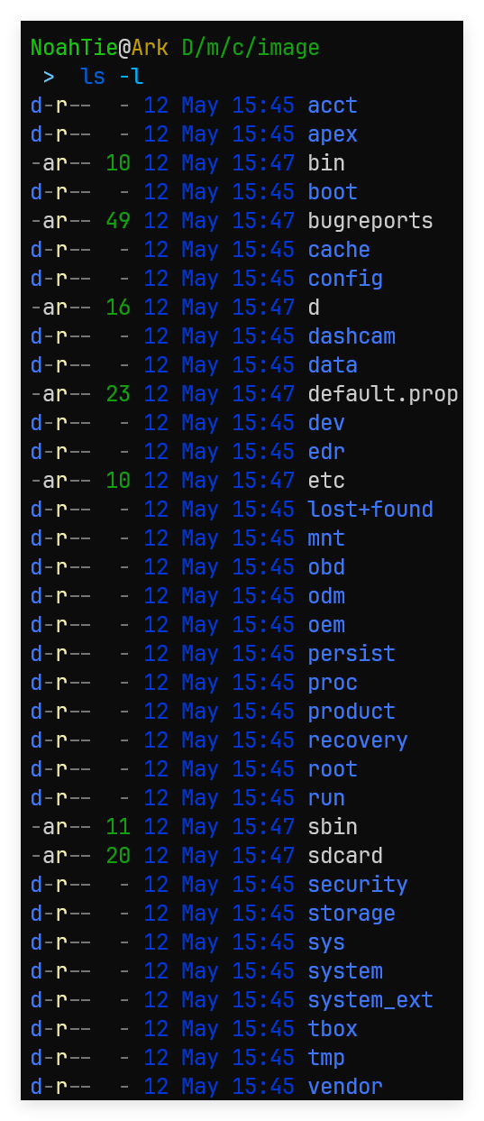Click the config directory name
This screenshot has height=1121, width=484.
(345, 279)
